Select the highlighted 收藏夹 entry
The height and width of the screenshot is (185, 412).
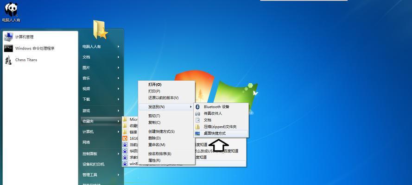pyautogui.click(x=101, y=121)
